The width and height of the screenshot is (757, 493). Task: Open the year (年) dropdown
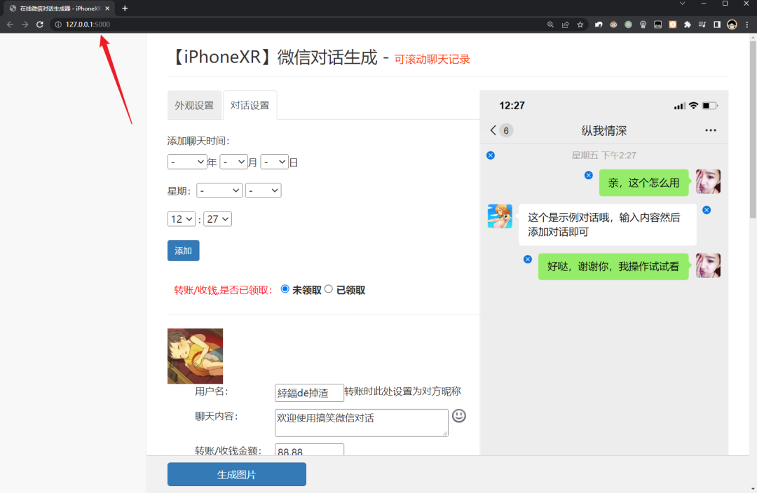coord(187,162)
